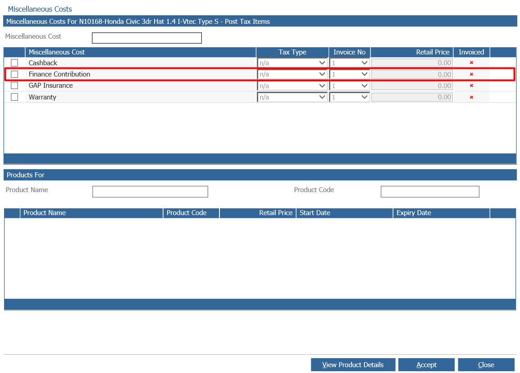Image resolution: width=520 pixels, height=373 pixels.
Task: Open Tax Type dropdown for Cashback
Action: pos(292,63)
